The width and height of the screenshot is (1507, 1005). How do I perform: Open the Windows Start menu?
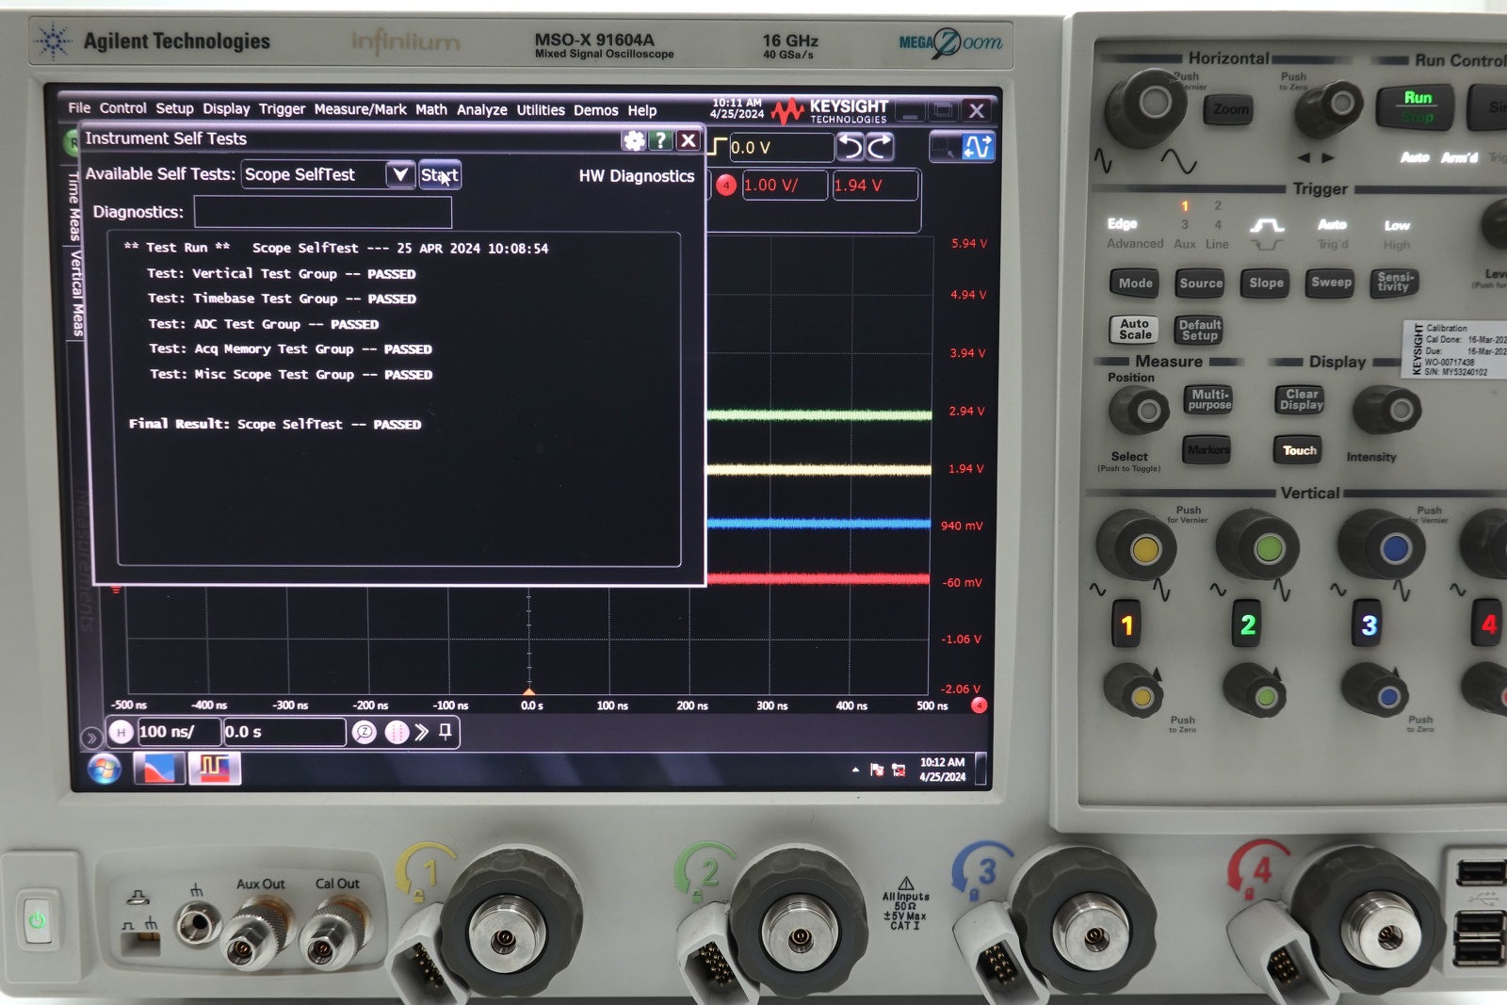pos(105,770)
